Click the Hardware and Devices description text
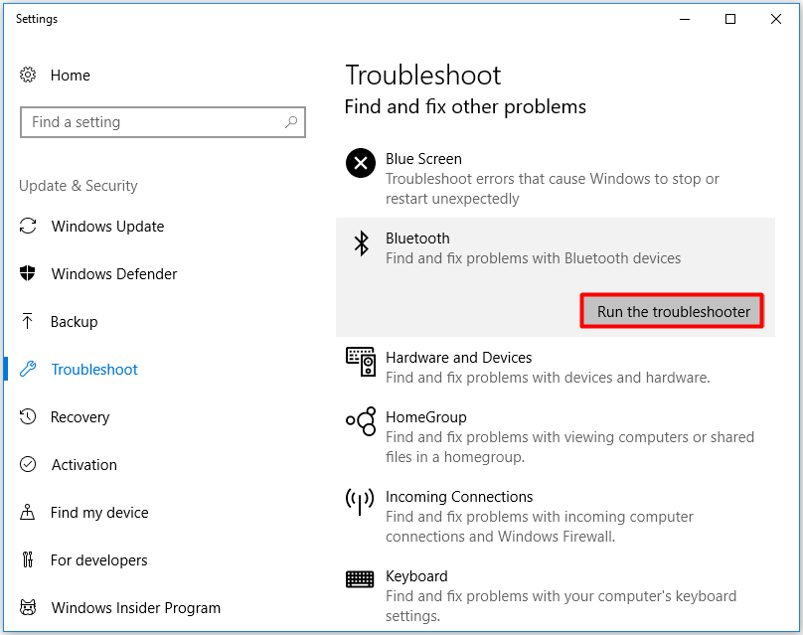Screen dimensions: 803x635 (x=548, y=378)
